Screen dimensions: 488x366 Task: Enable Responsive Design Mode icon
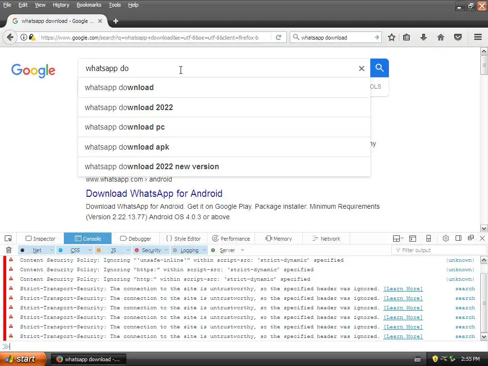(428, 238)
